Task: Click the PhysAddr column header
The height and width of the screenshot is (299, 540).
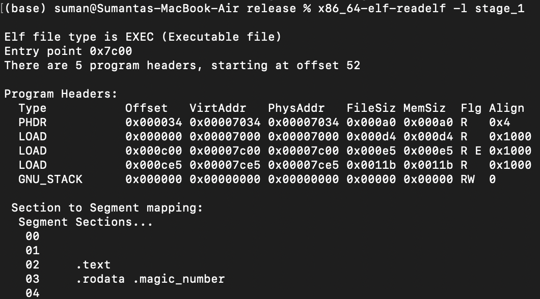Action: point(296,108)
